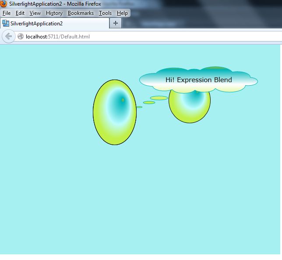Open the Bookmarks menu
Screen dimensions: 282x260
(81, 13)
